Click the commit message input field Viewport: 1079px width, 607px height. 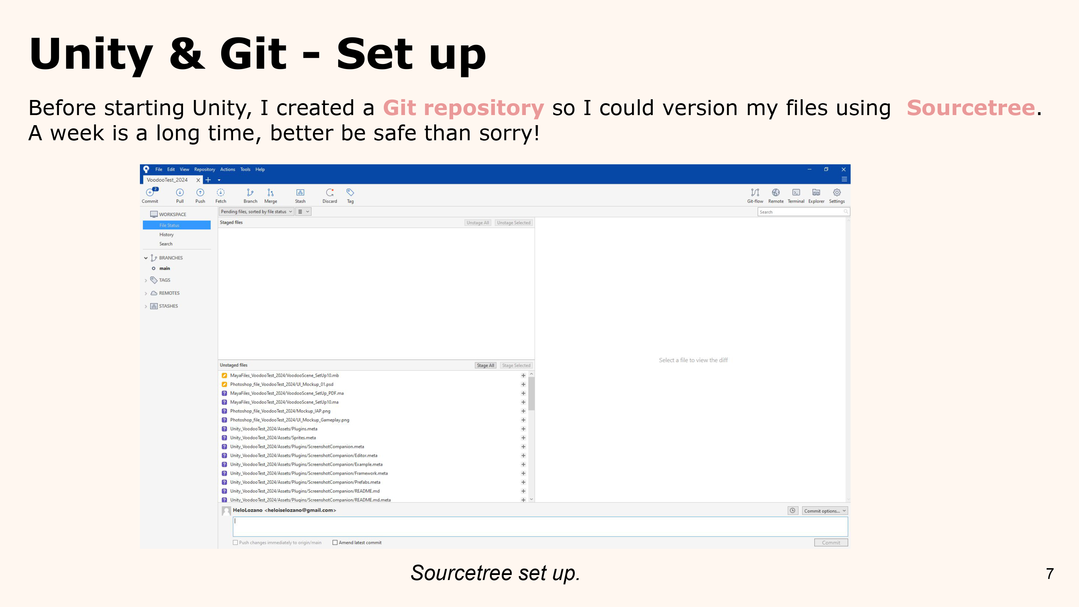(539, 526)
